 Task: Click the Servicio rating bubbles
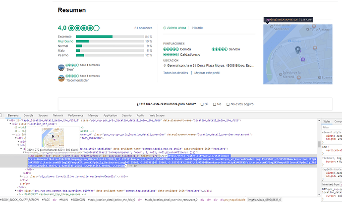219,49
